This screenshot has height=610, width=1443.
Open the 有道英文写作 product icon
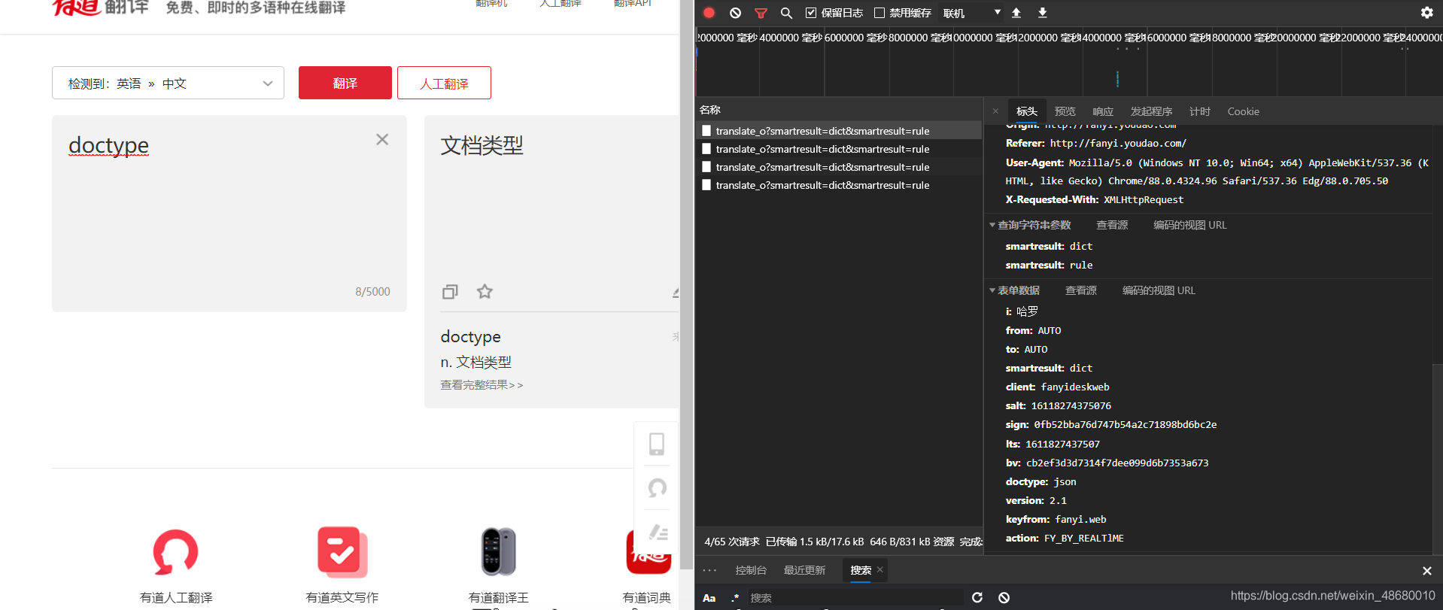click(x=342, y=552)
